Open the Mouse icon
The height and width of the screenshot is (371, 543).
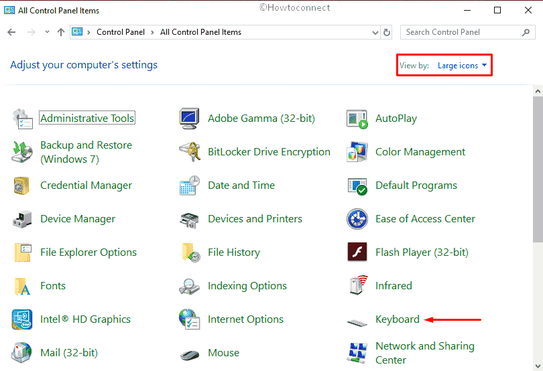190,355
